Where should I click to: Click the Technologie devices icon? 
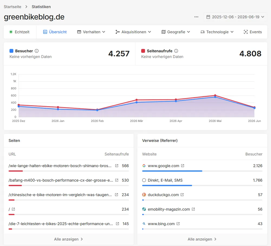pos(202,32)
